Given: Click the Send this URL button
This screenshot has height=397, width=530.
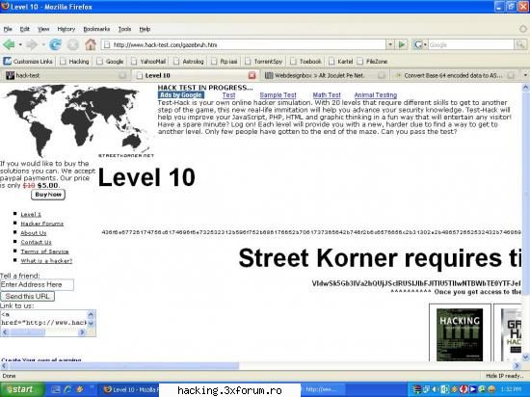Looking at the screenshot, I should click(x=27, y=297).
